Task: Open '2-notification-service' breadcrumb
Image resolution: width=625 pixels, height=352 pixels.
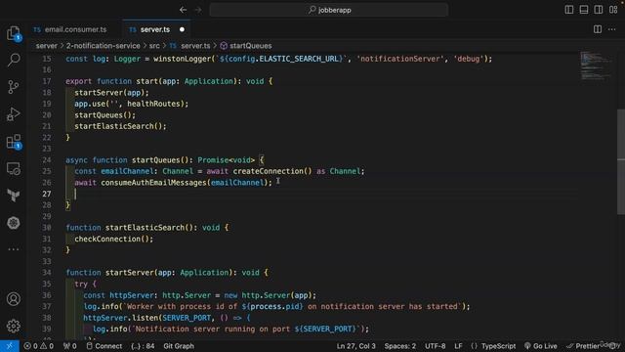Action: tap(103, 46)
